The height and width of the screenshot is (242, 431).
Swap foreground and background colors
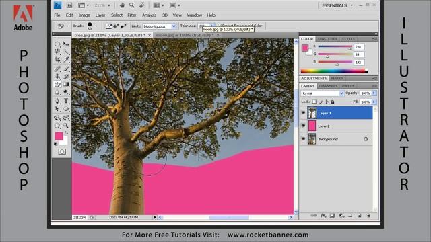click(x=66, y=133)
